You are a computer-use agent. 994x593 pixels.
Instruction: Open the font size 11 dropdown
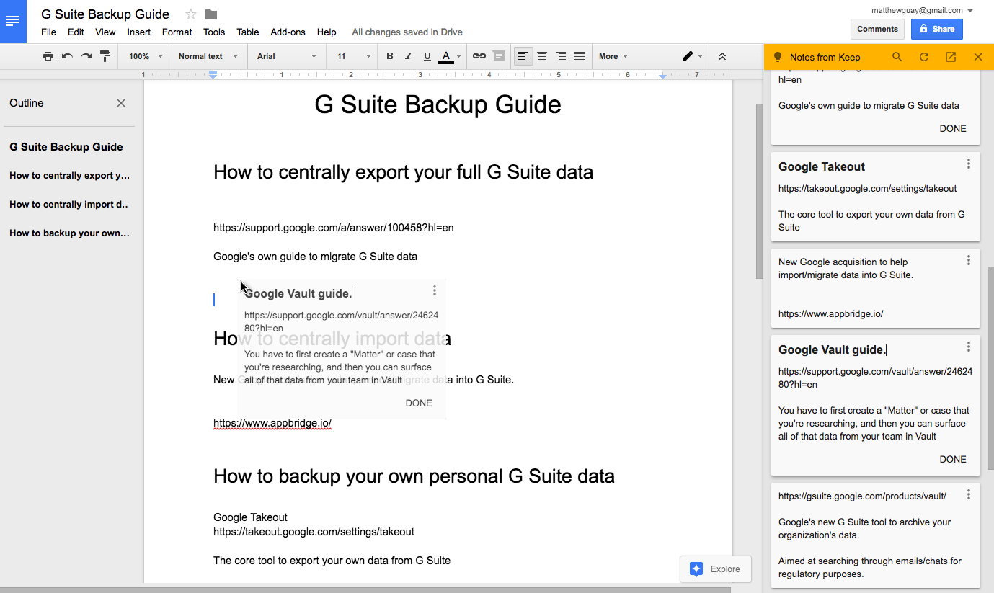tap(353, 56)
